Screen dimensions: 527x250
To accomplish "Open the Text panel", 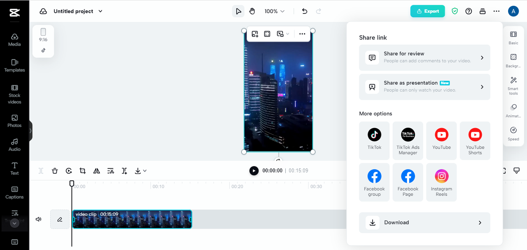I will click(x=14, y=169).
